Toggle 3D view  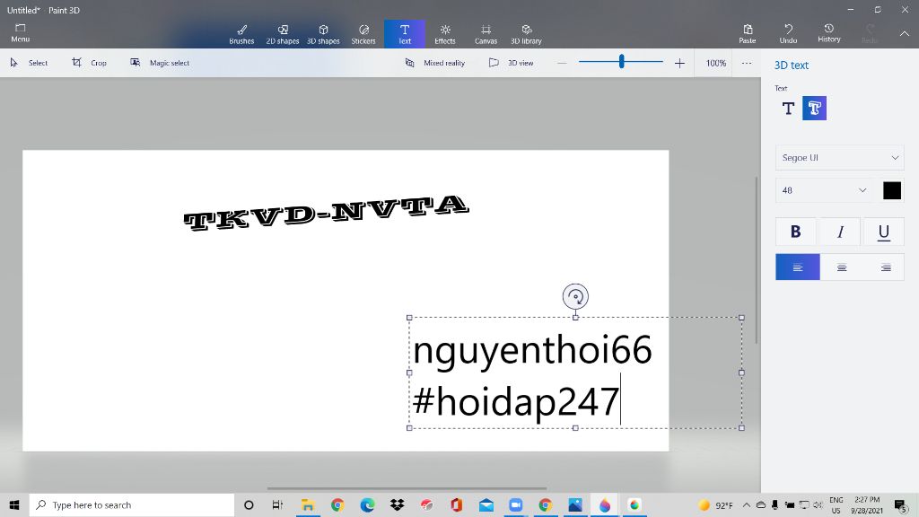(x=511, y=63)
